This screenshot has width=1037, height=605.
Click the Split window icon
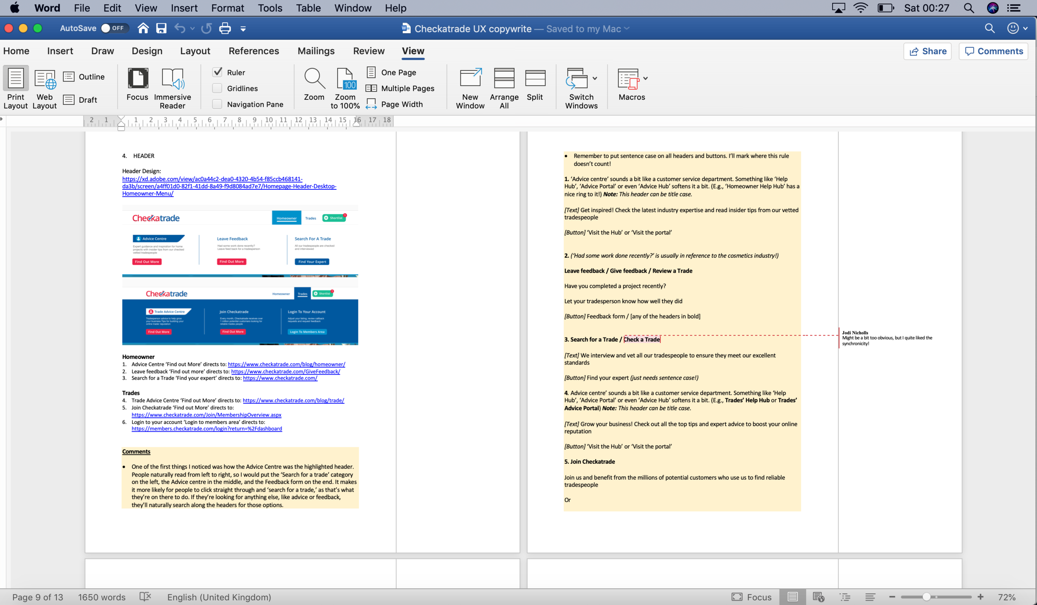535,79
